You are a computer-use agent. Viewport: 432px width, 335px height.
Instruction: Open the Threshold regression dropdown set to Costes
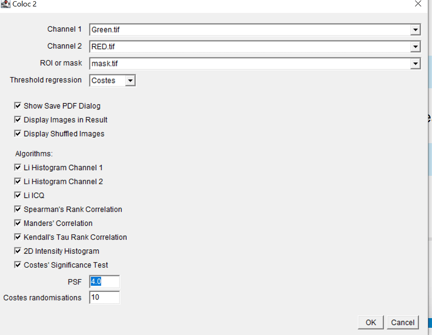click(130, 80)
